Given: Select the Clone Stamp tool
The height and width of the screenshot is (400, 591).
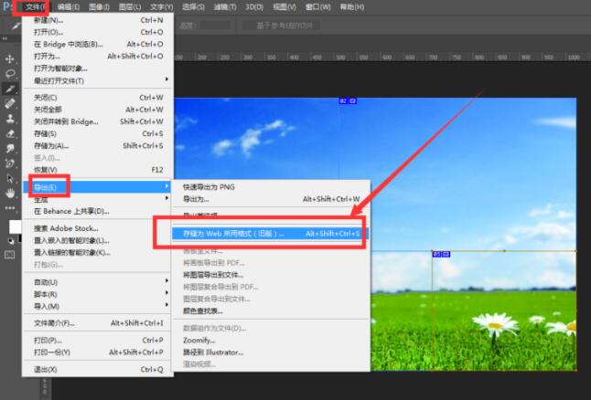Looking at the screenshot, I should [x=10, y=119].
